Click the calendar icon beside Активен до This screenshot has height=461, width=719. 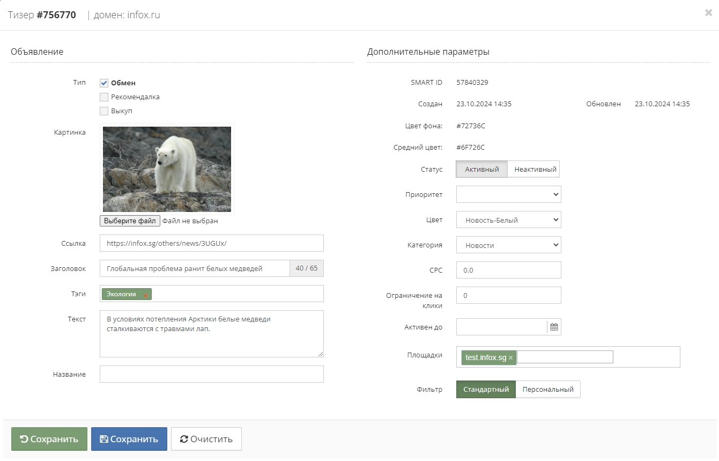click(x=554, y=327)
